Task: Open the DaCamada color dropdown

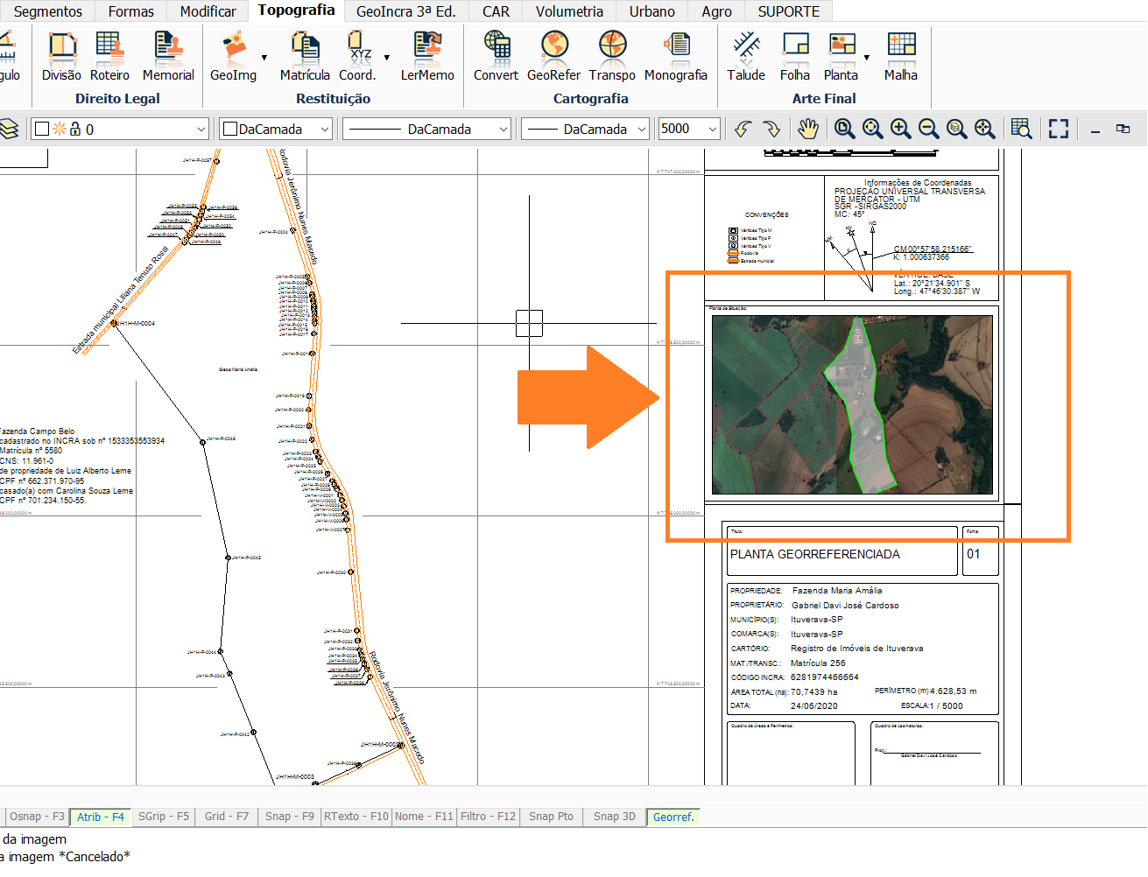Action: coord(276,129)
